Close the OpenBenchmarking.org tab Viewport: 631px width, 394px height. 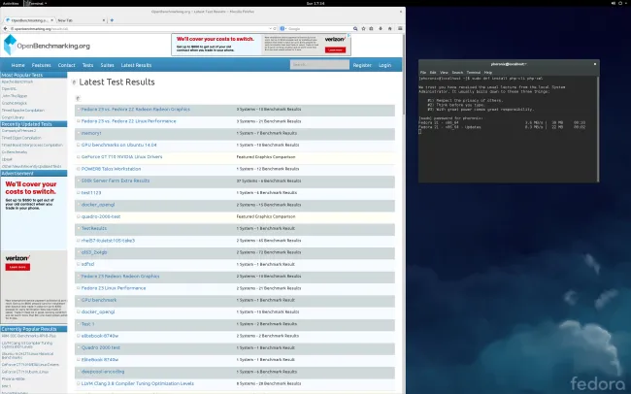coord(51,20)
